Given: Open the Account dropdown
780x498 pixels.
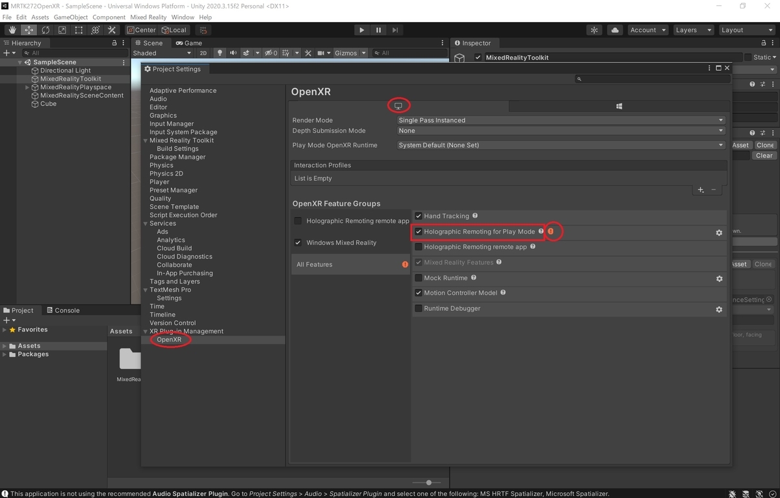Looking at the screenshot, I should pos(648,30).
